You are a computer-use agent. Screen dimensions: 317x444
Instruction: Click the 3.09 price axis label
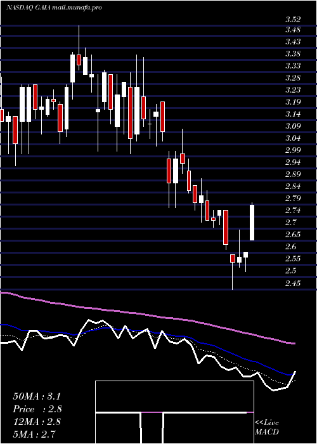293,126
